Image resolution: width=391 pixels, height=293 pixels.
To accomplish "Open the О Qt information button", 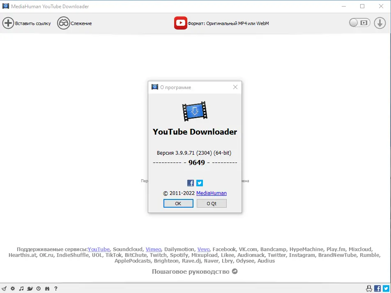I will pos(212,203).
